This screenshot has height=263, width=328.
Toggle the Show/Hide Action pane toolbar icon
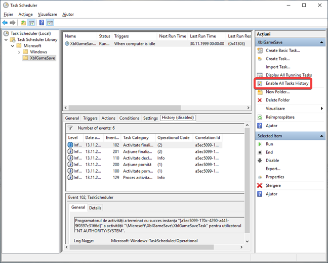[50, 23]
